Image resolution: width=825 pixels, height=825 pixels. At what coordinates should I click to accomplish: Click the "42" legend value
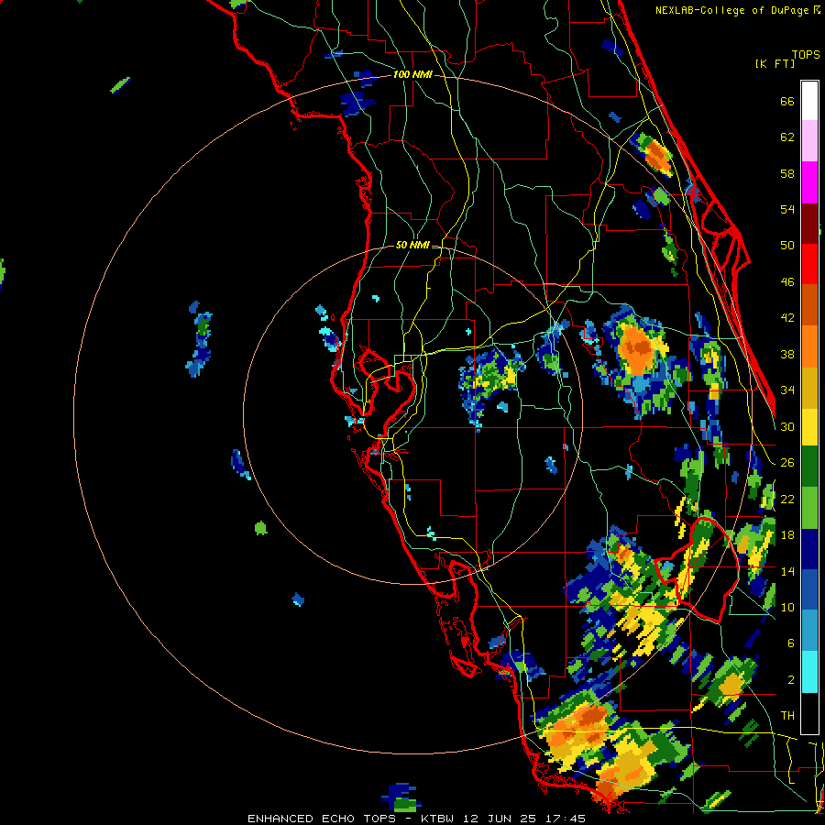(x=787, y=318)
